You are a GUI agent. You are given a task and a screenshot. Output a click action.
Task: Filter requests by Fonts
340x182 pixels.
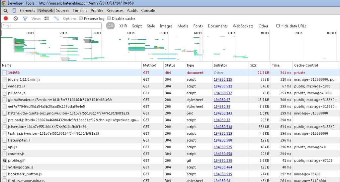point(198,26)
